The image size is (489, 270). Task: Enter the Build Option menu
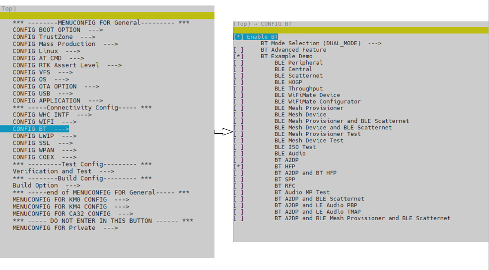[x=46, y=185]
